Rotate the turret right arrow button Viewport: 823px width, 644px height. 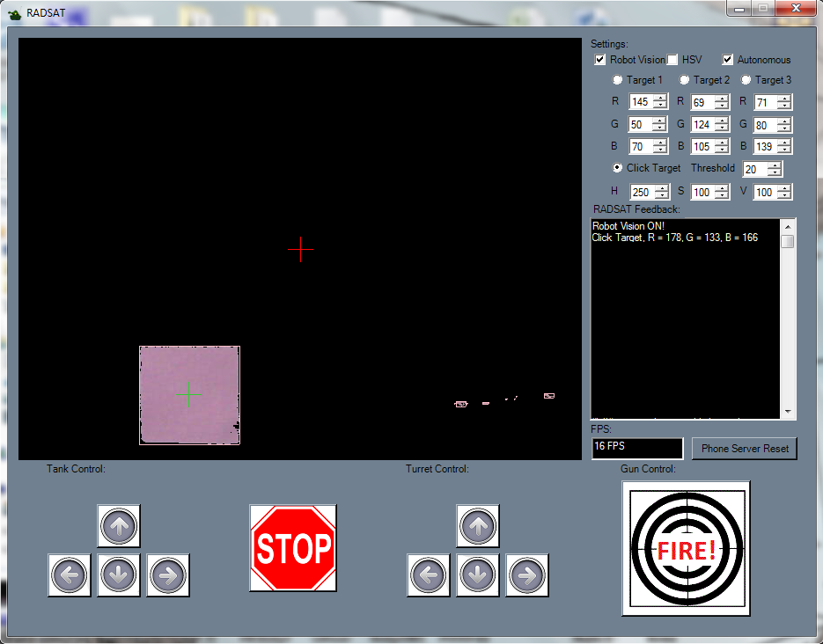526,575
